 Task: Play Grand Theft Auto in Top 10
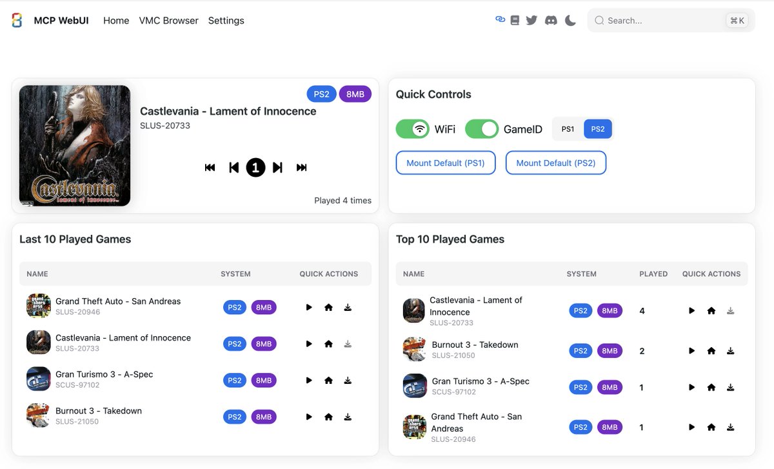691,427
